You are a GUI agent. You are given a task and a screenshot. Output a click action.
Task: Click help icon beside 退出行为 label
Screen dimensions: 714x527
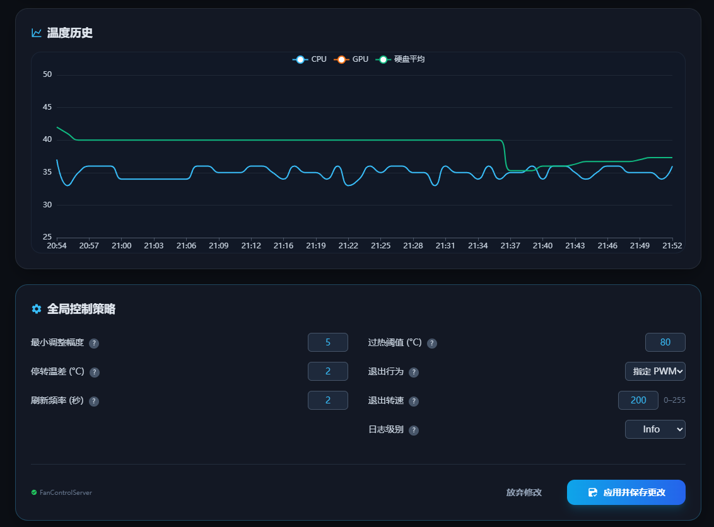pyautogui.click(x=414, y=373)
